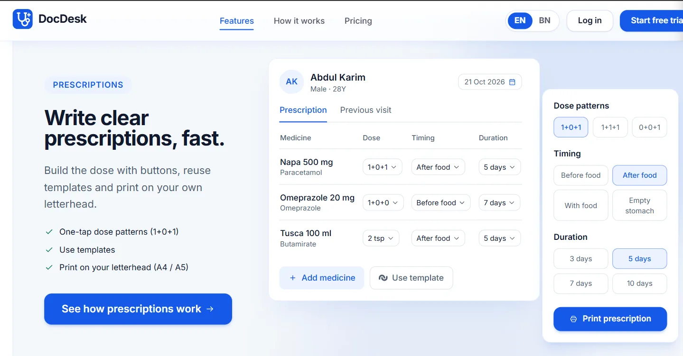
Task: Switch language to BN
Action: click(545, 20)
